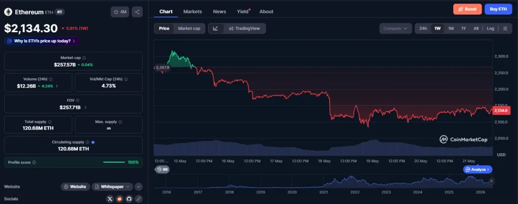Click the Total supply info icon
518x204 pixels.
click(x=50, y=122)
